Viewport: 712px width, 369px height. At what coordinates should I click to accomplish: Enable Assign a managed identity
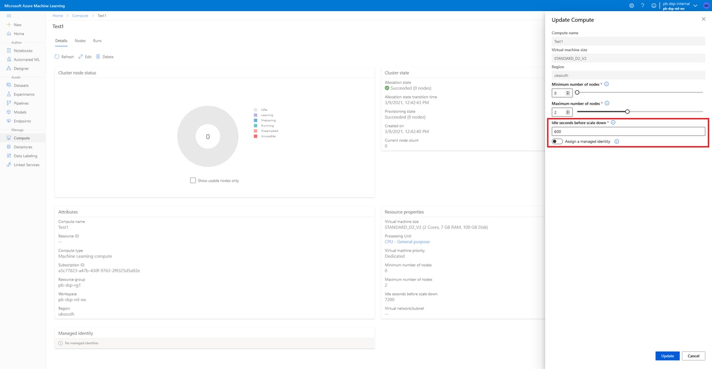[557, 141]
